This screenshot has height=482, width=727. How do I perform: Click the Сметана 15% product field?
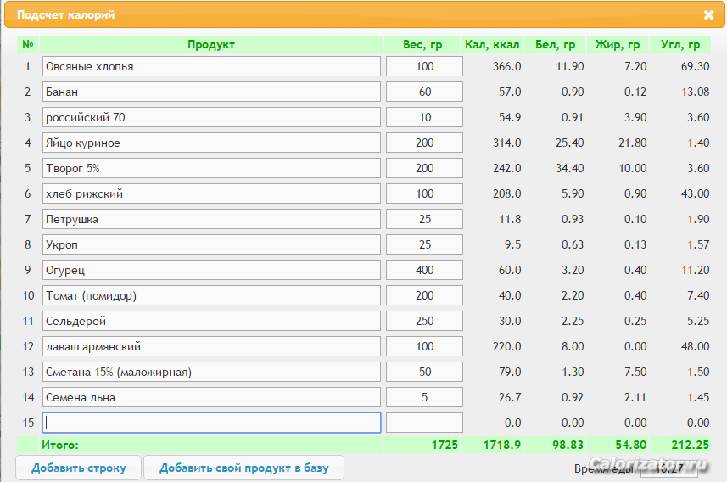[211, 372]
